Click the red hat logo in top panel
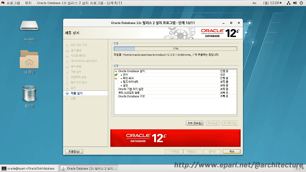306x172 pixels. [3, 3]
